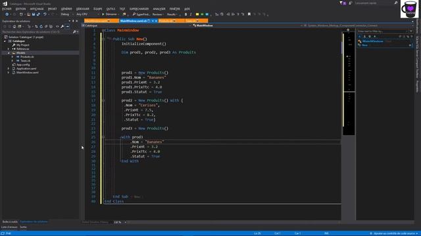
Task: Select App.config in Solution Explorer
Action: coord(23,65)
